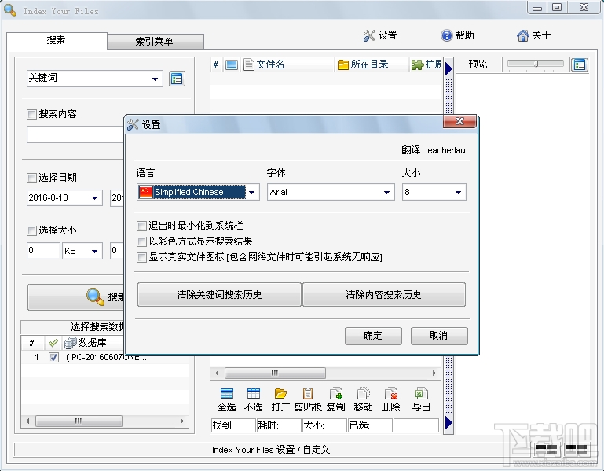
Task: Click the 导出 export icon
Action: click(x=421, y=399)
